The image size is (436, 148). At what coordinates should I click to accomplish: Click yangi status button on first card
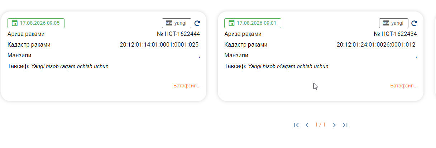point(177,23)
